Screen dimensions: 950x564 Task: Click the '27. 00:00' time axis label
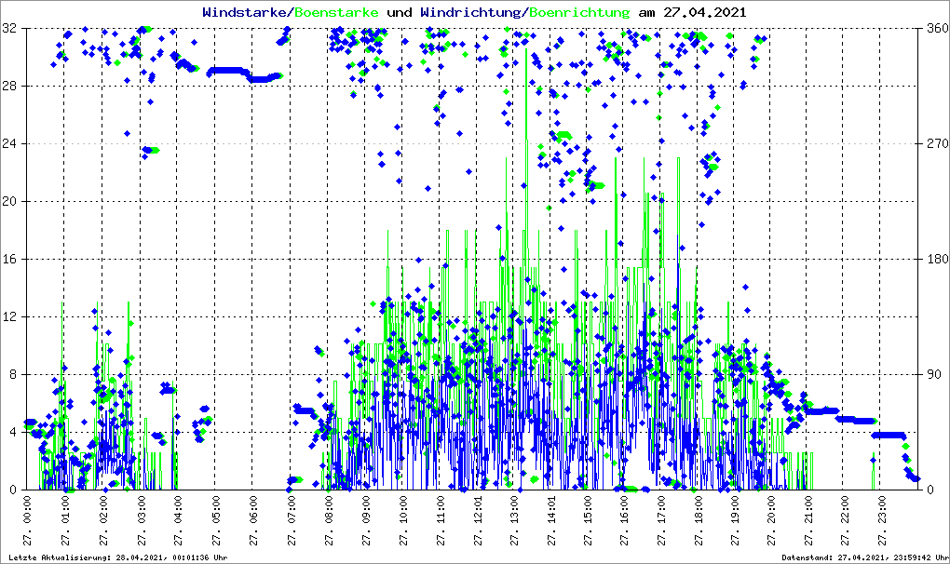(x=27, y=521)
